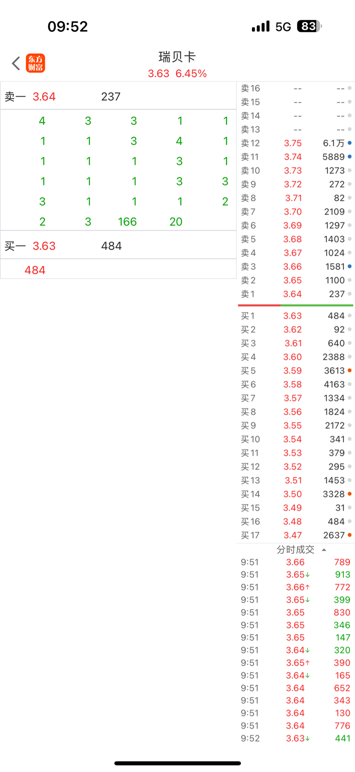Select the 卖12 row at 3.75

296,143
